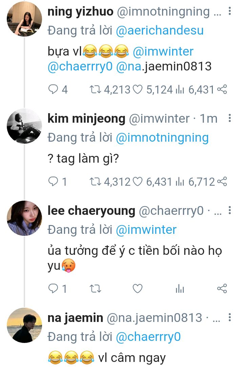
Task: Reply to kim minjeong's tweet
Action: pyautogui.click(x=54, y=182)
